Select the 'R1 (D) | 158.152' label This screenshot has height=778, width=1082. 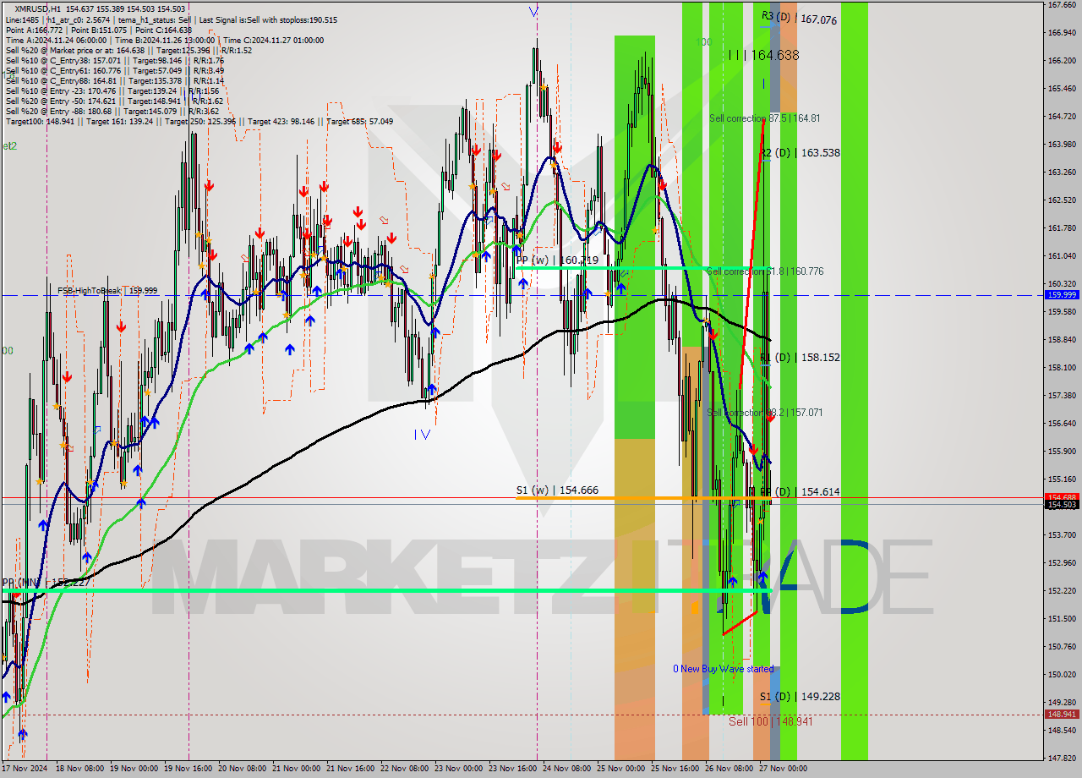[800, 358]
